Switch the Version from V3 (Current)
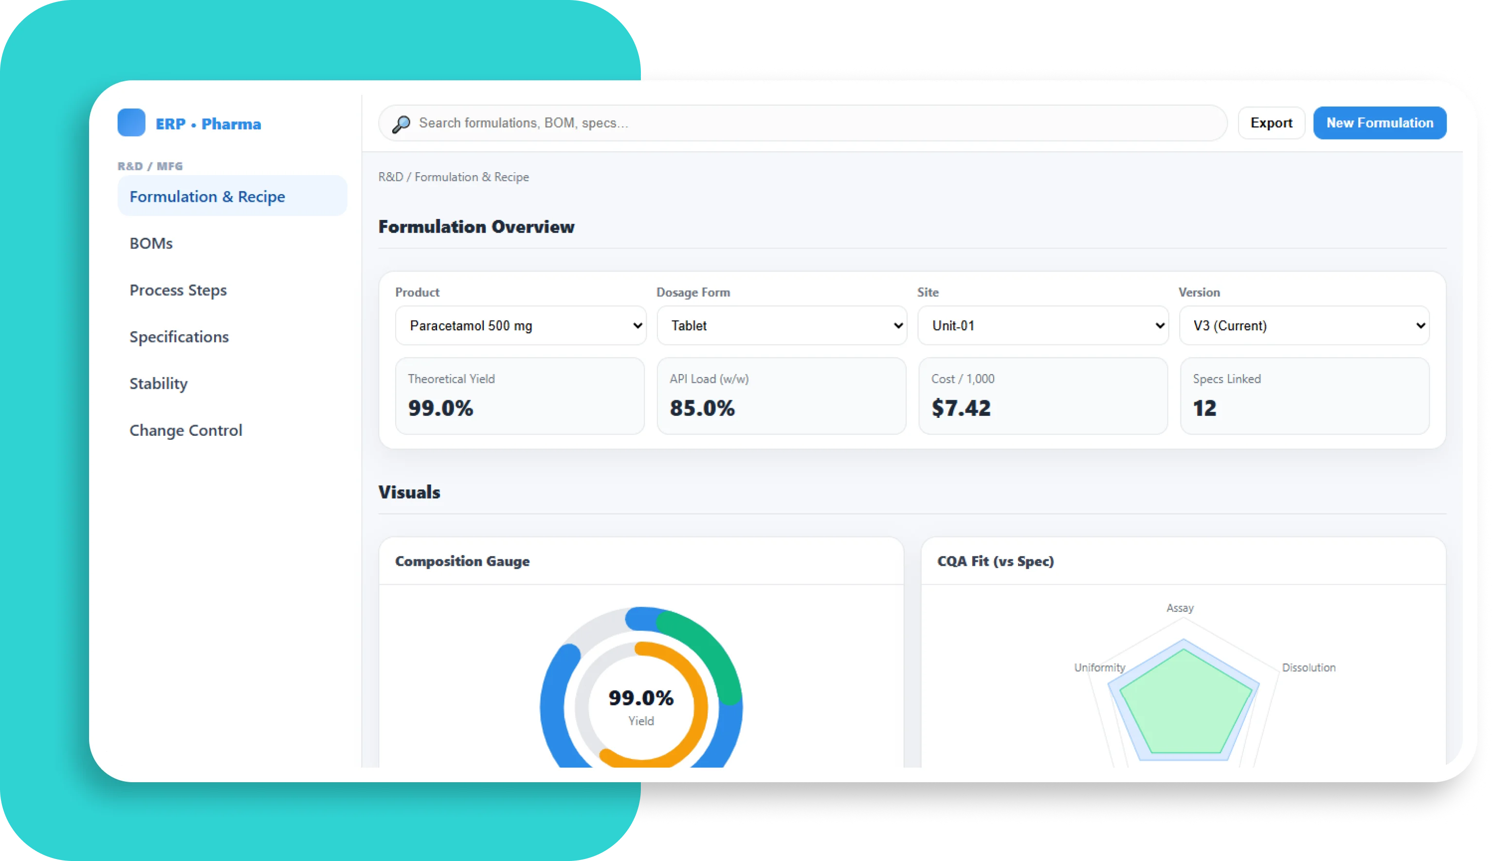Screen dimensions: 1492x861 [x=1304, y=325]
